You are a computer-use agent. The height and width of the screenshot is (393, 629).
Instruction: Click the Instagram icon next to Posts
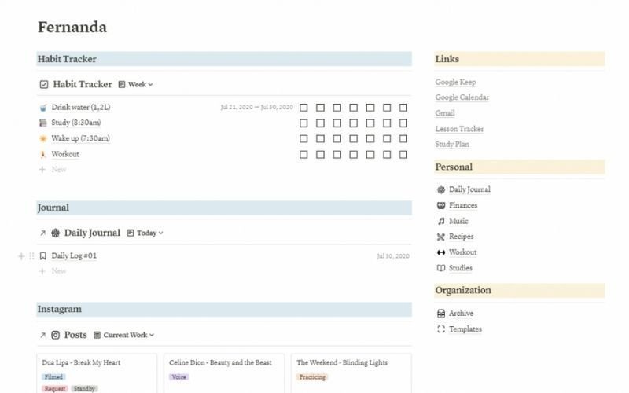pyautogui.click(x=55, y=335)
